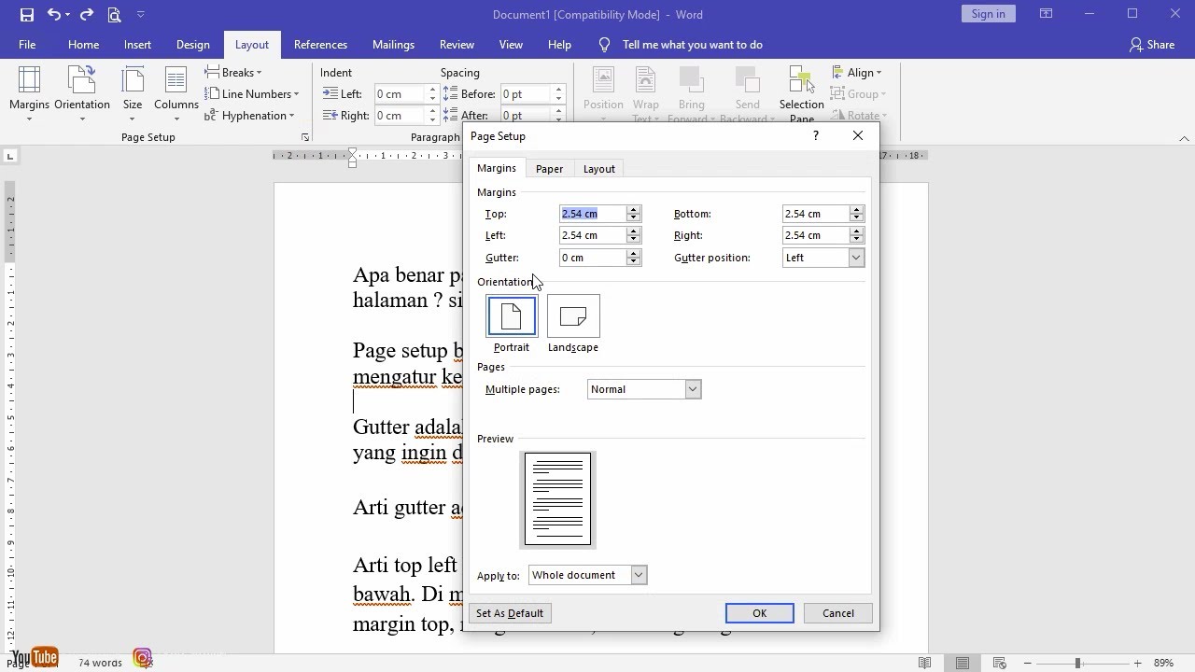
Task: Open the Help tab
Action: pos(559,45)
